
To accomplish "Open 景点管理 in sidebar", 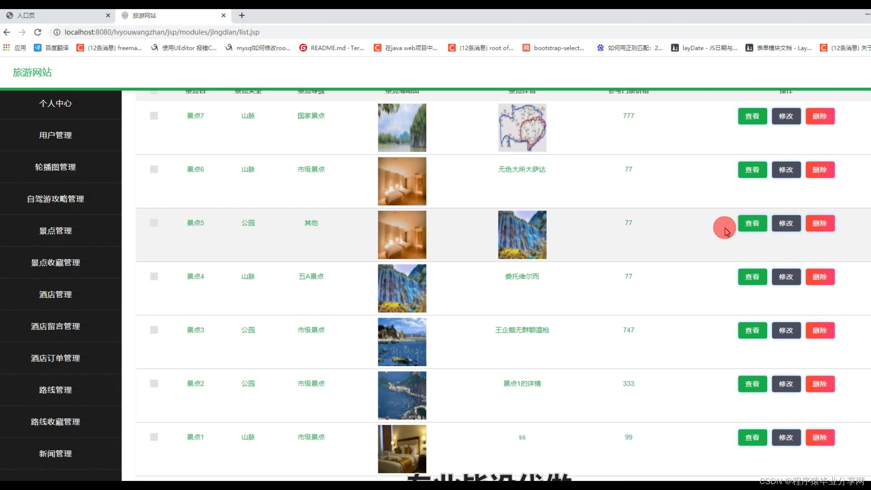I will [55, 231].
